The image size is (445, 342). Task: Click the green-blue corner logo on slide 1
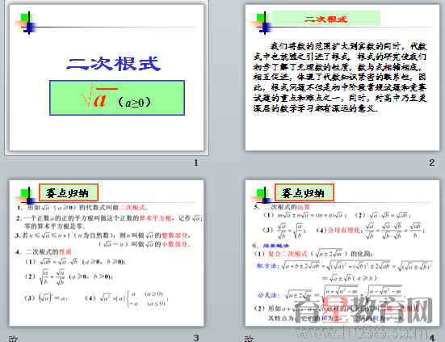pyautogui.click(x=27, y=23)
